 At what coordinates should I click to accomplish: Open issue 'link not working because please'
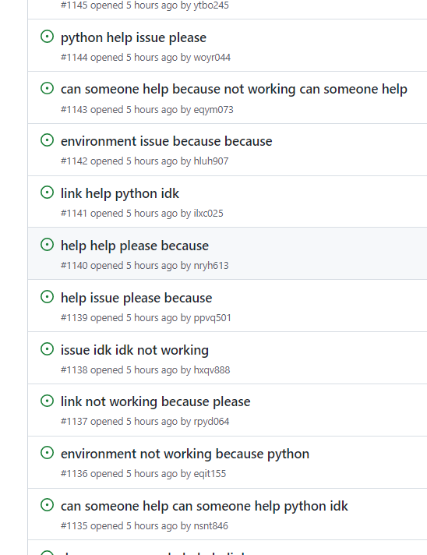pyautogui.click(x=155, y=401)
